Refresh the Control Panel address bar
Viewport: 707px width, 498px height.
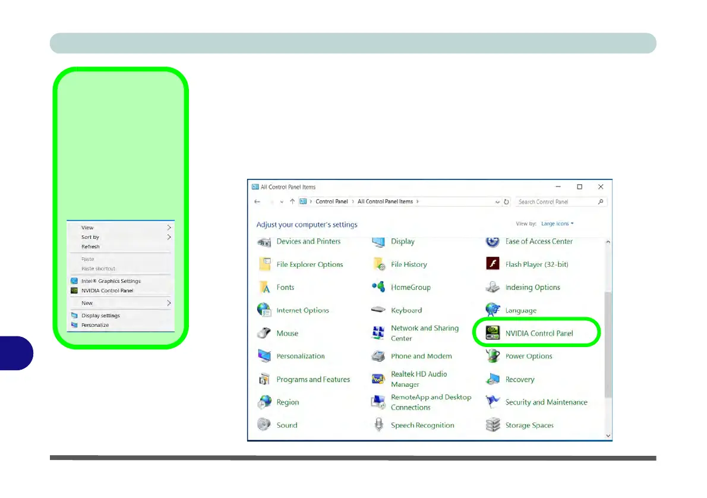pyautogui.click(x=506, y=201)
